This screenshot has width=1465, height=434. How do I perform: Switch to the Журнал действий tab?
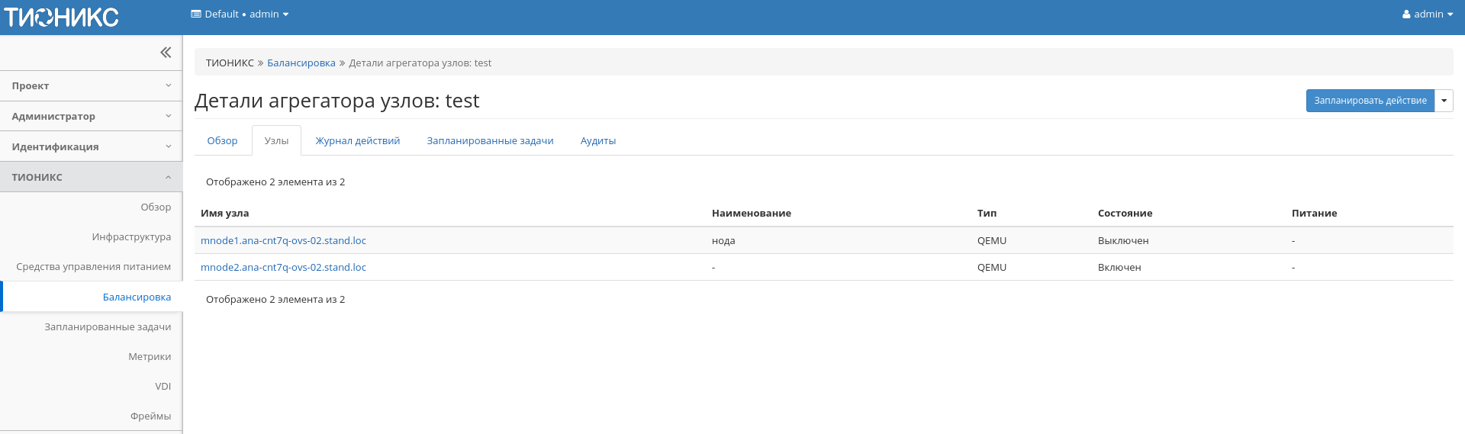tap(357, 141)
